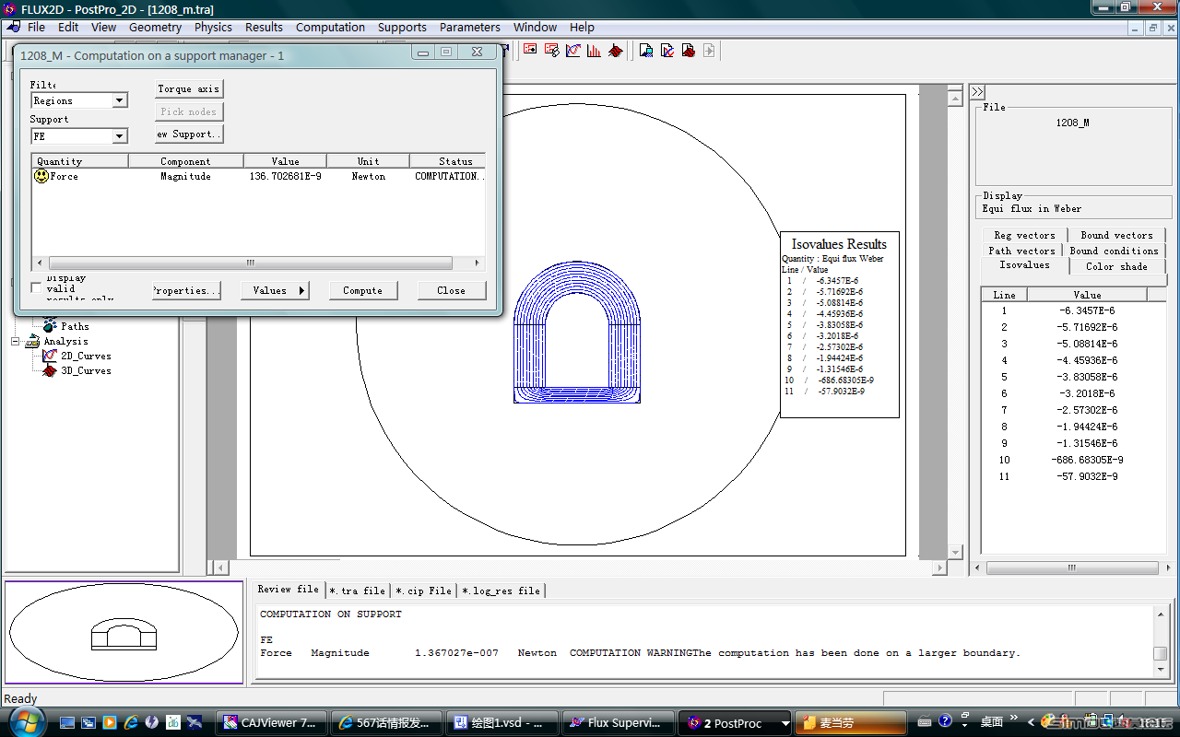The width and height of the screenshot is (1180, 737).
Task: Click the Paths tree icon
Action: pos(49,325)
